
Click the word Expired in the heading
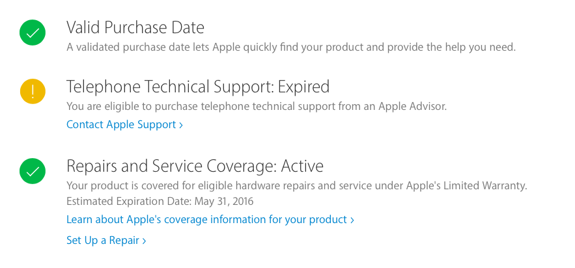(304, 87)
